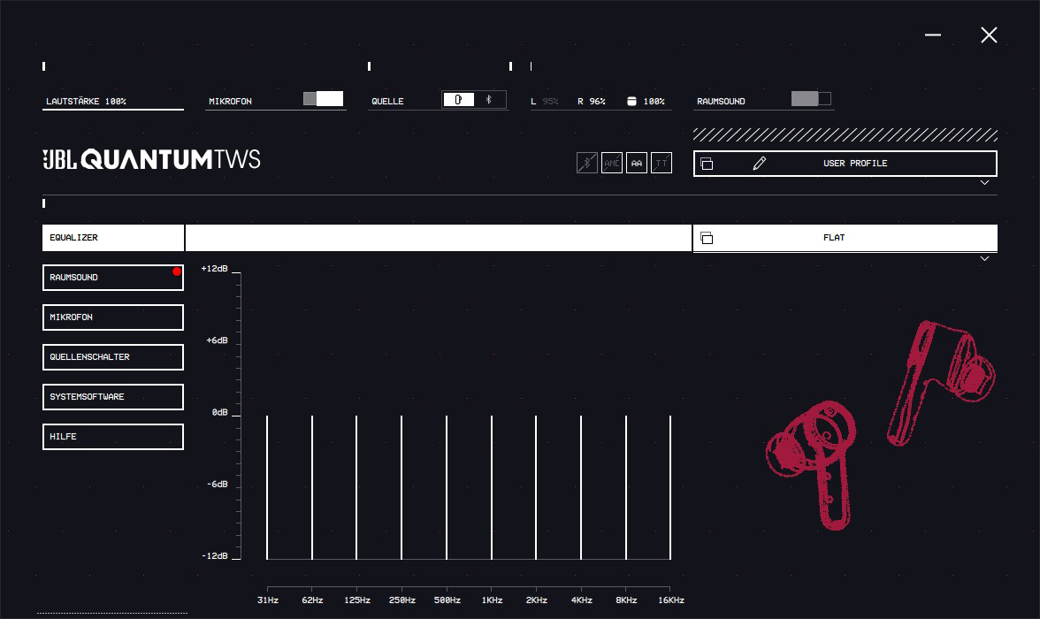
Task: Click the 4KHz equalizer band slider
Action: coord(581,487)
